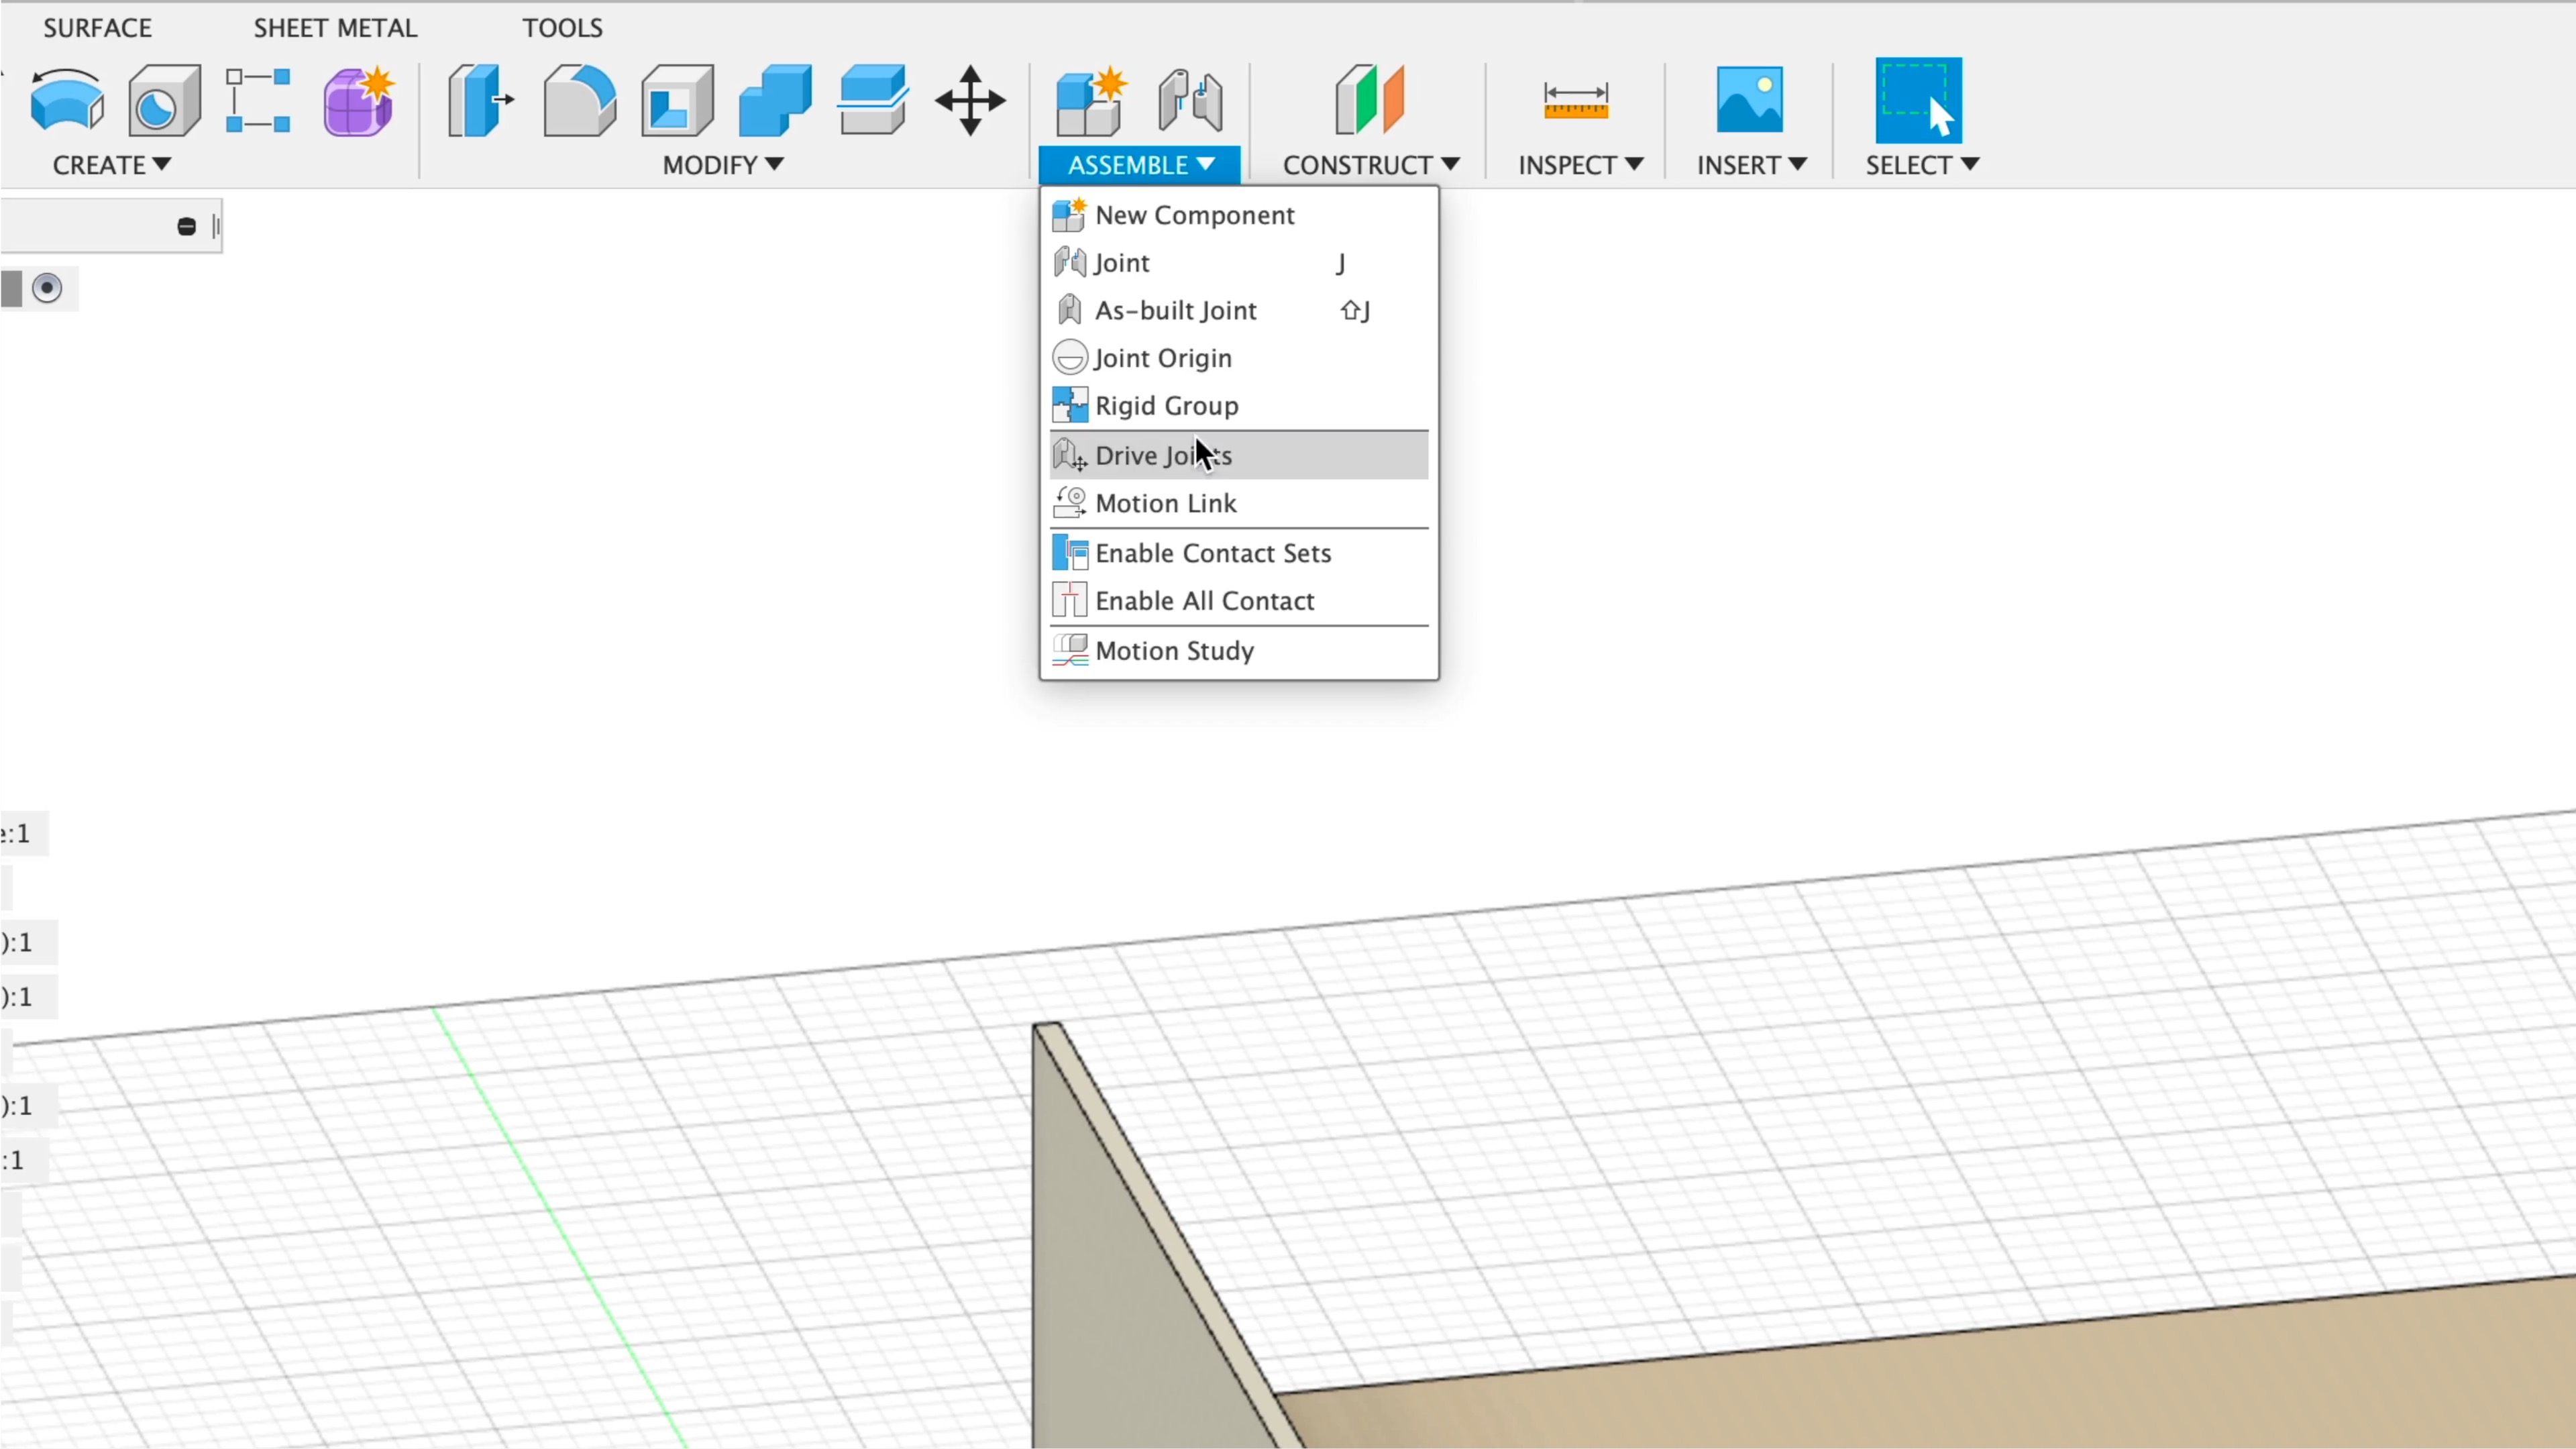Click the New Component toolbar icon

1090,100
